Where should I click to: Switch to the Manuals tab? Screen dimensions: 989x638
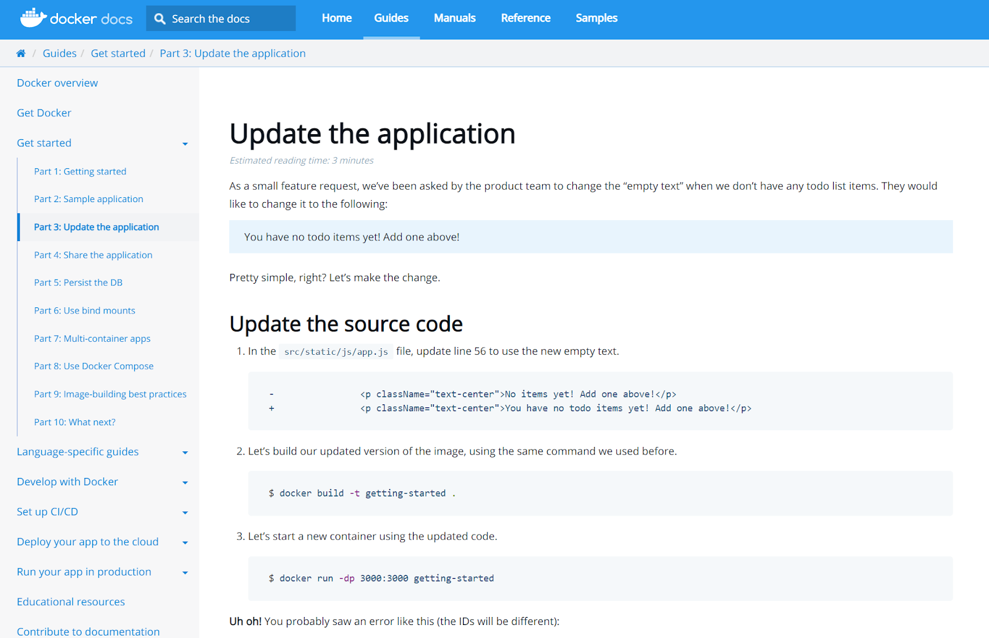(454, 18)
